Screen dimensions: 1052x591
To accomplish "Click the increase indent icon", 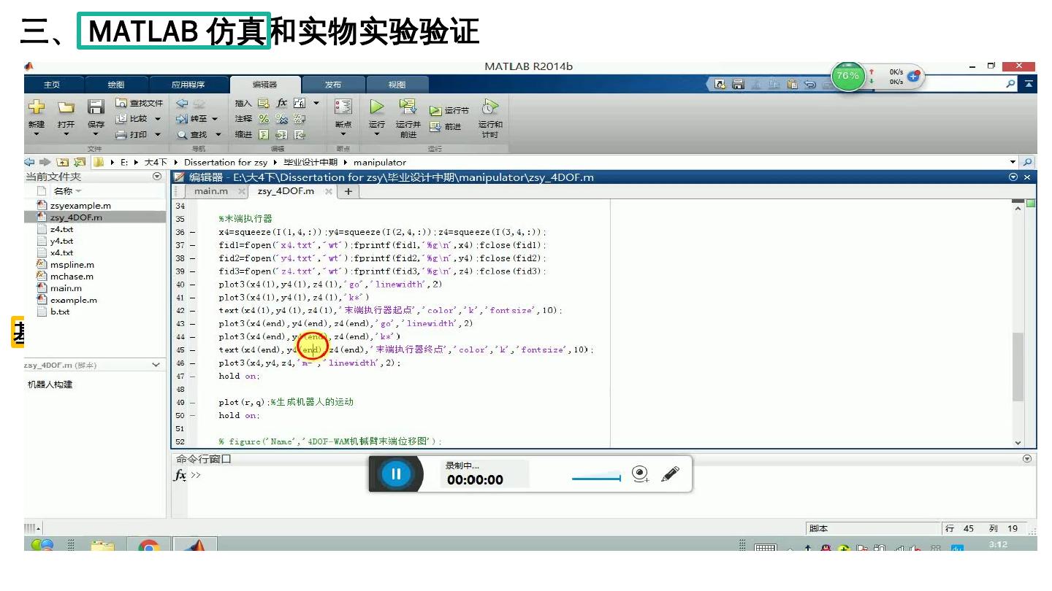I will (282, 134).
